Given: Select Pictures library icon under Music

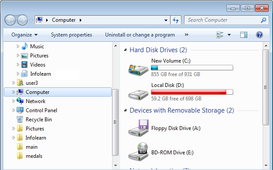Looking at the screenshot, I should pos(24,56).
